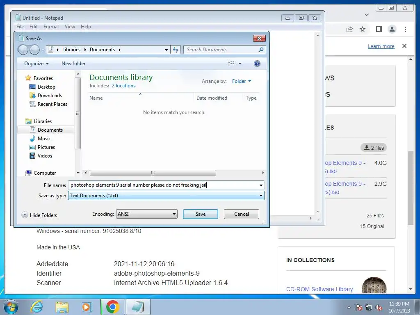Click the navigation pane vertical scrollbar
The width and height of the screenshot is (420, 315).
(x=78, y=113)
